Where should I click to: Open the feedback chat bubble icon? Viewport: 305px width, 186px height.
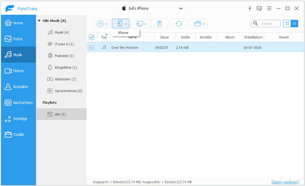click(259, 8)
